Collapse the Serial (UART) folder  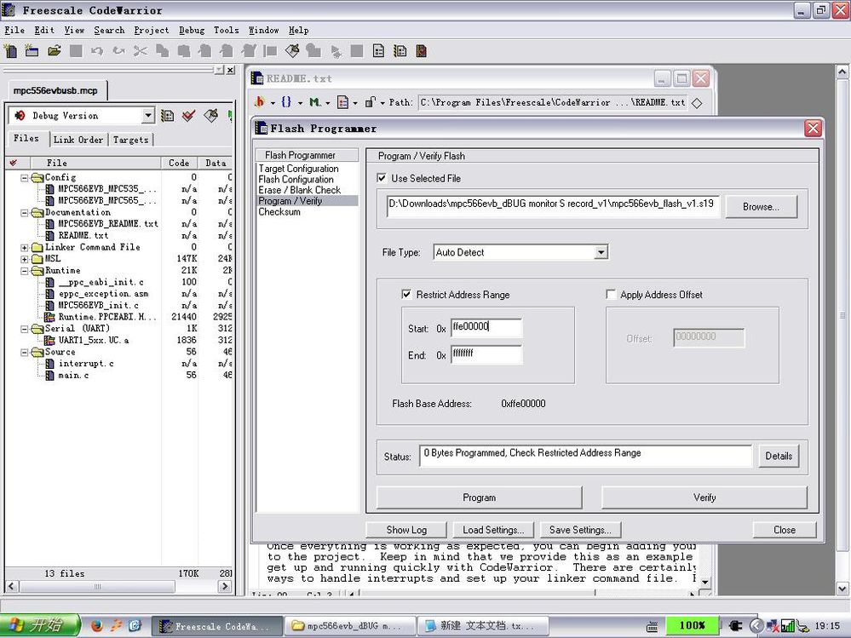tap(25, 329)
